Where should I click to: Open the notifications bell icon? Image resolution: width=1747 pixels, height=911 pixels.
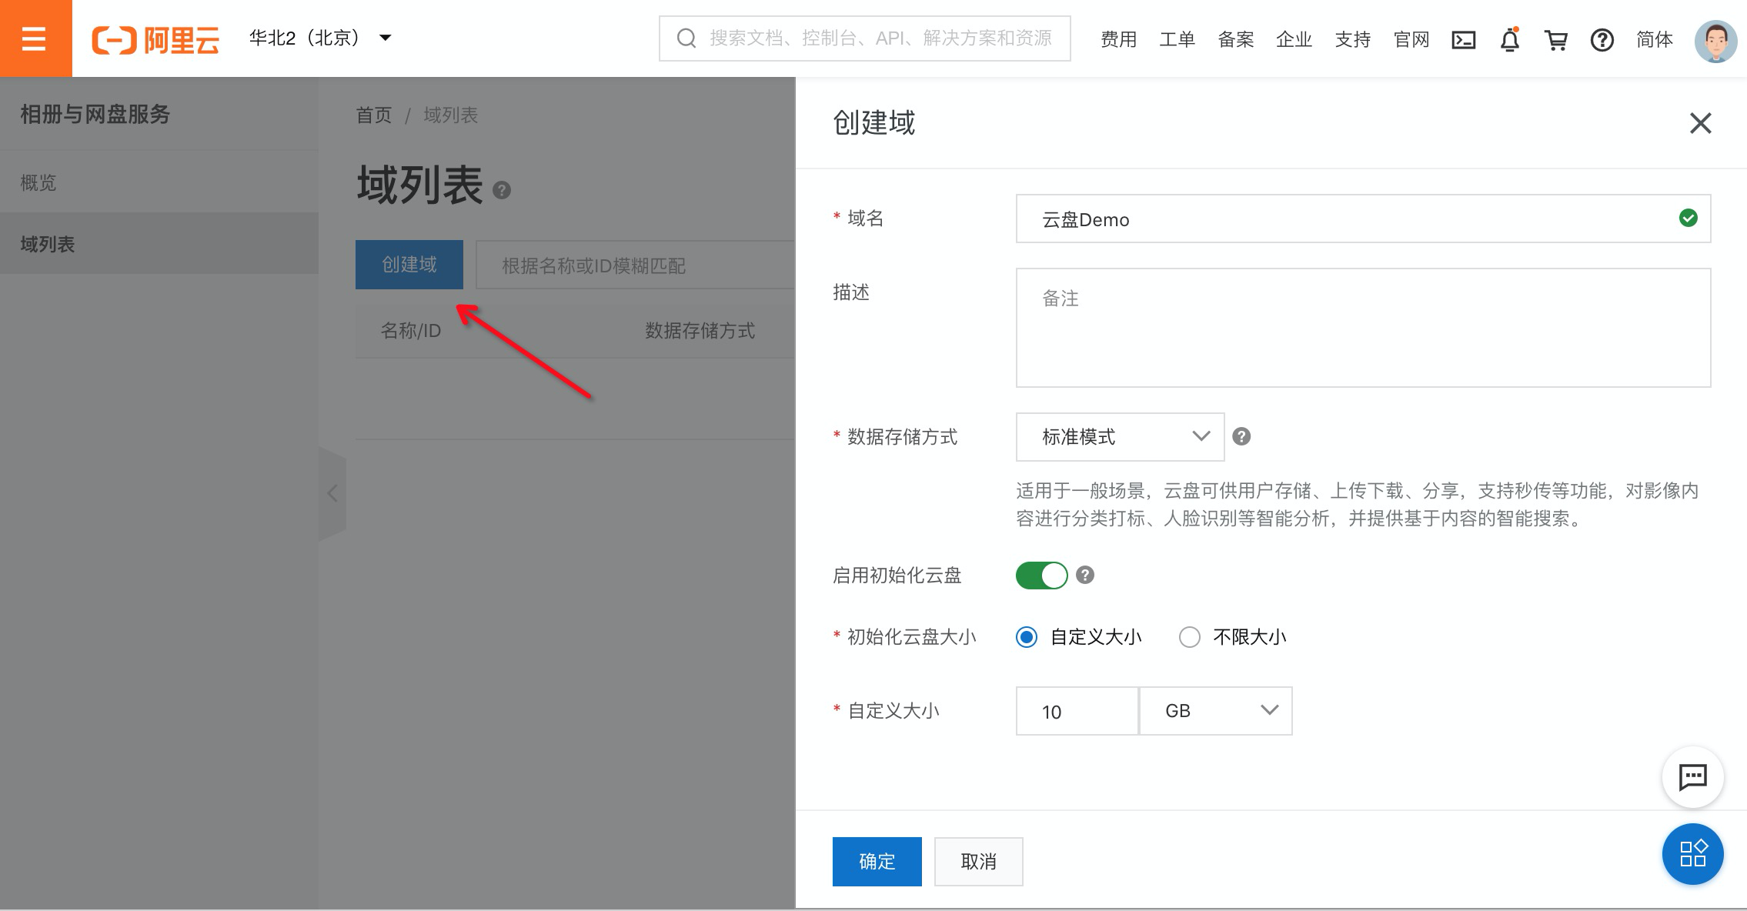[x=1509, y=39]
